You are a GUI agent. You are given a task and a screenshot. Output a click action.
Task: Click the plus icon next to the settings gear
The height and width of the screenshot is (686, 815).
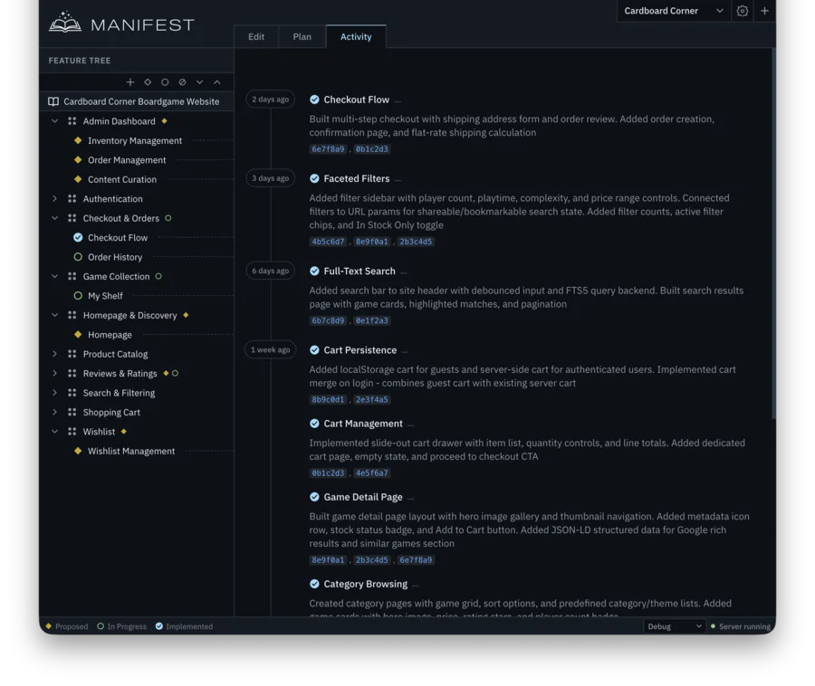[766, 11]
